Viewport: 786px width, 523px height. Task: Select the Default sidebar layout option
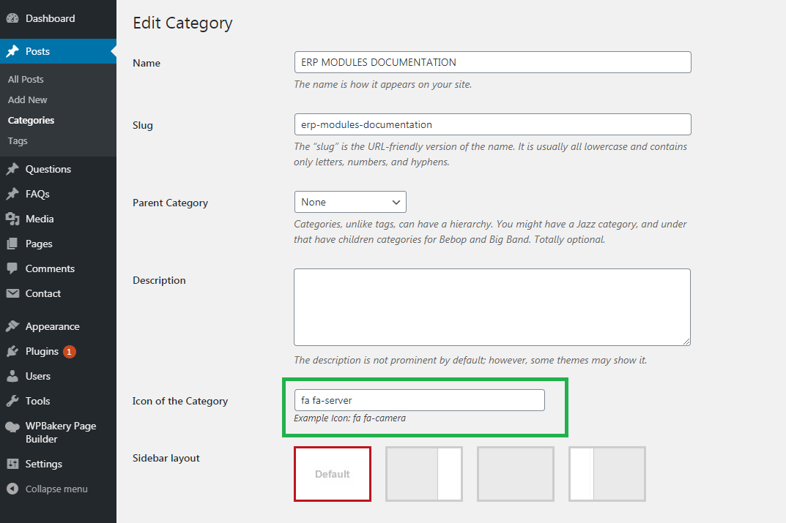[x=333, y=474]
